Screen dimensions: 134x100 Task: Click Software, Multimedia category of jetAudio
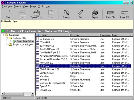click(80, 80)
